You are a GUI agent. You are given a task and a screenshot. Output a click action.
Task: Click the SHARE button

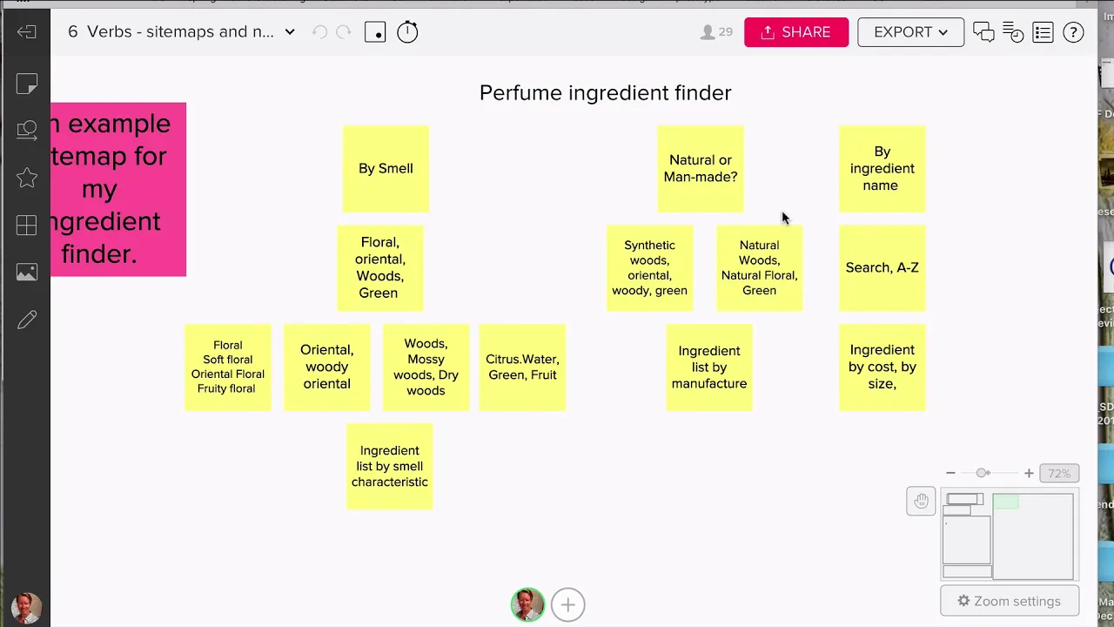coord(796,32)
